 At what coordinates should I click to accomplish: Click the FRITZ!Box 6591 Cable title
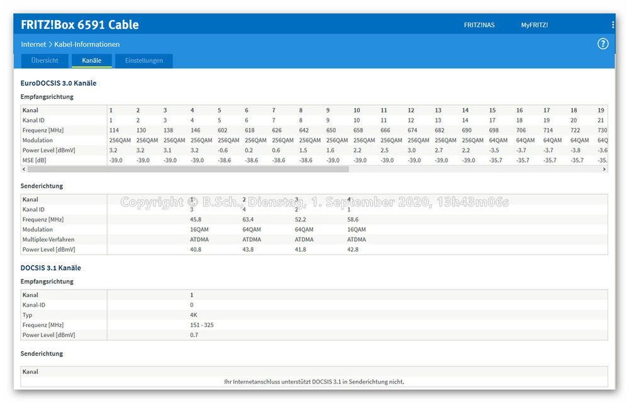coord(80,25)
